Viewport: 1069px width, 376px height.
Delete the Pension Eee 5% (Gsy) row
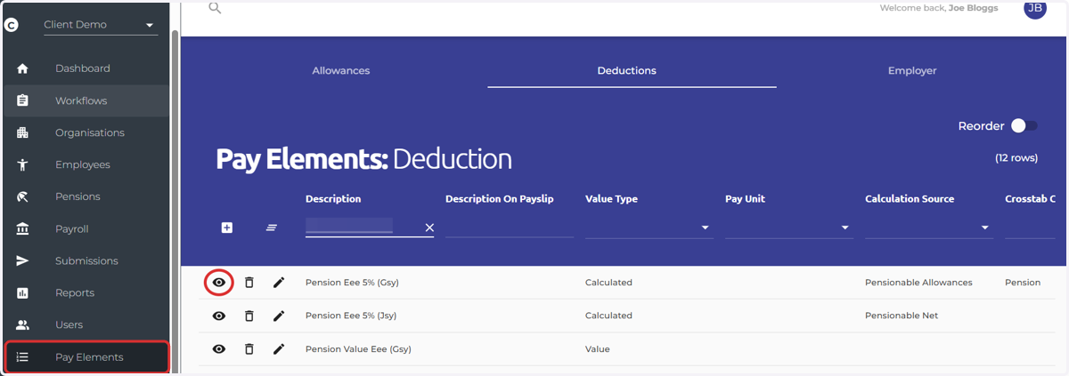click(x=249, y=282)
